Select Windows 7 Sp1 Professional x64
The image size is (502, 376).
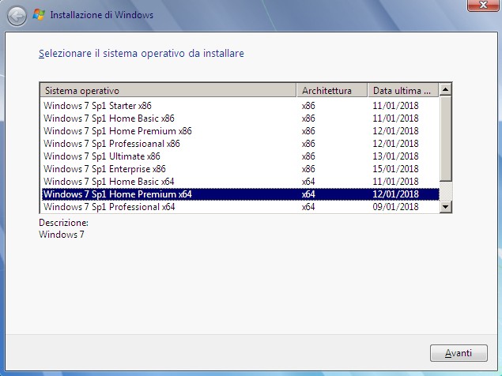point(240,207)
